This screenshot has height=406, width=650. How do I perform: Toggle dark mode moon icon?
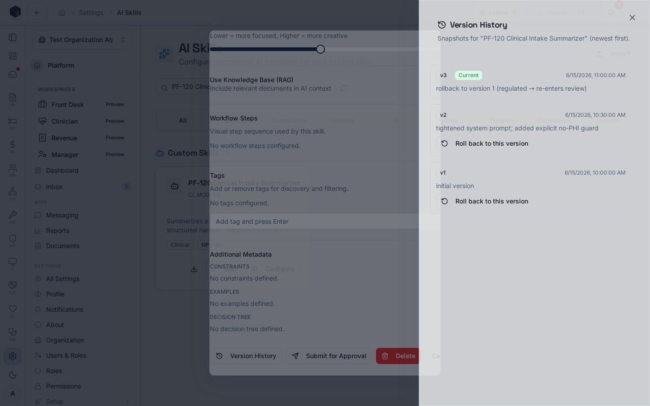[x=13, y=375]
